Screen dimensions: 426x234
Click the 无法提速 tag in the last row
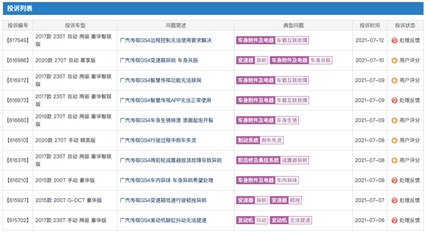[x=300, y=220]
